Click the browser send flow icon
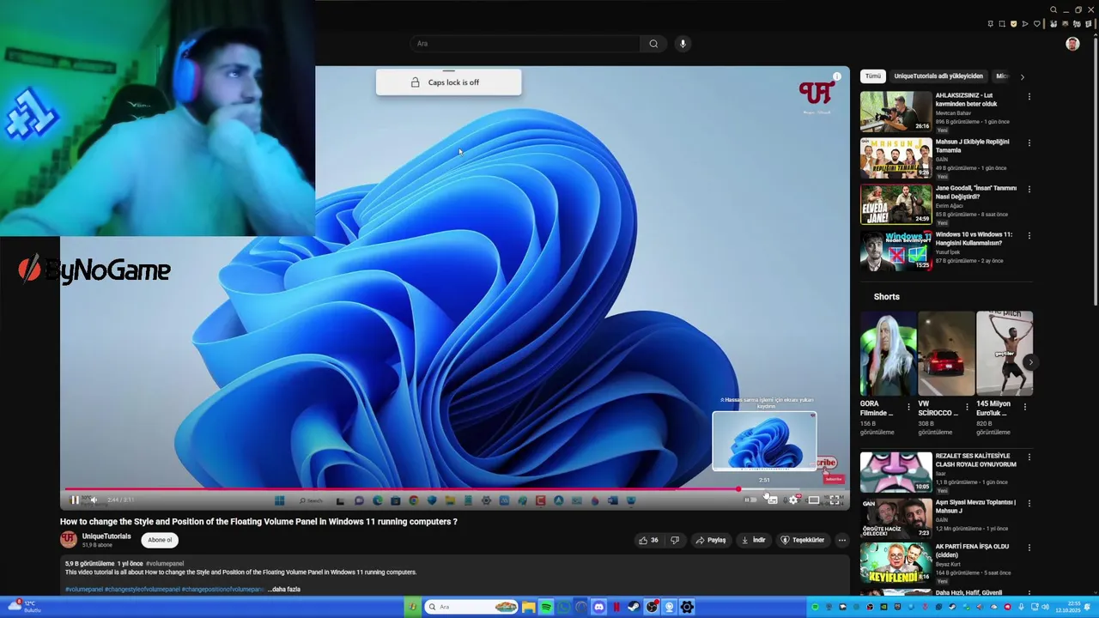This screenshot has width=1099, height=618. pos(1025,23)
